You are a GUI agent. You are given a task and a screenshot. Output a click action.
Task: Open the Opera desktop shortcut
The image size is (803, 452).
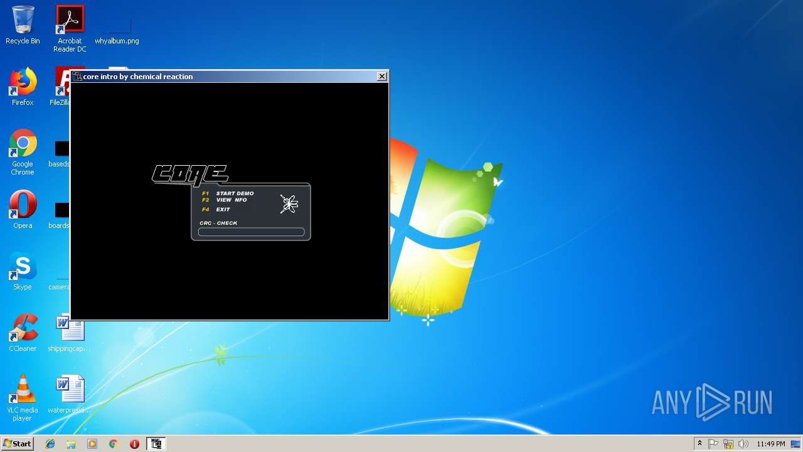[23, 210]
